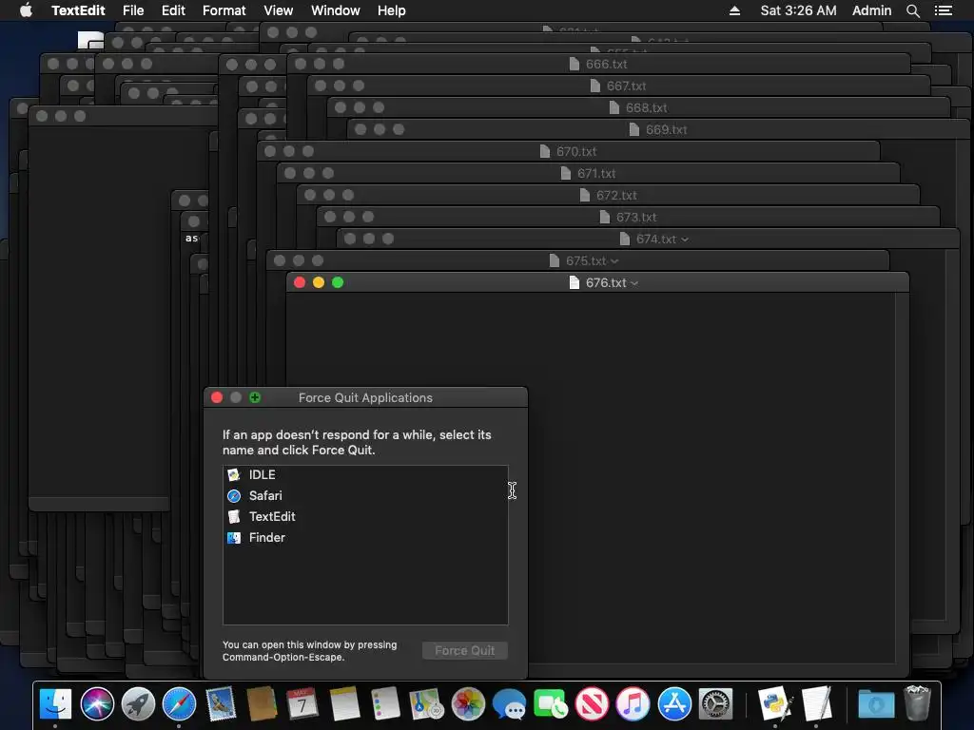Open Maps icon in Dock
The image size is (974, 730).
coord(427,704)
